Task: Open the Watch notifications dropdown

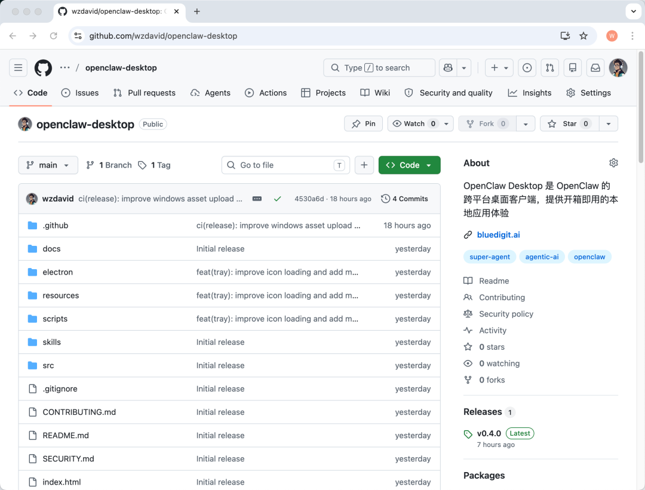Action: click(420, 124)
